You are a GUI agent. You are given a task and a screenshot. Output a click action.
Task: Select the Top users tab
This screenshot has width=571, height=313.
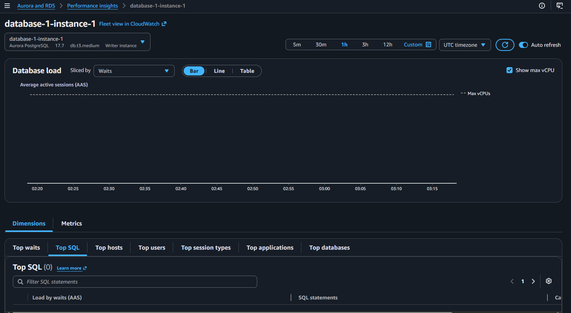pyautogui.click(x=152, y=248)
